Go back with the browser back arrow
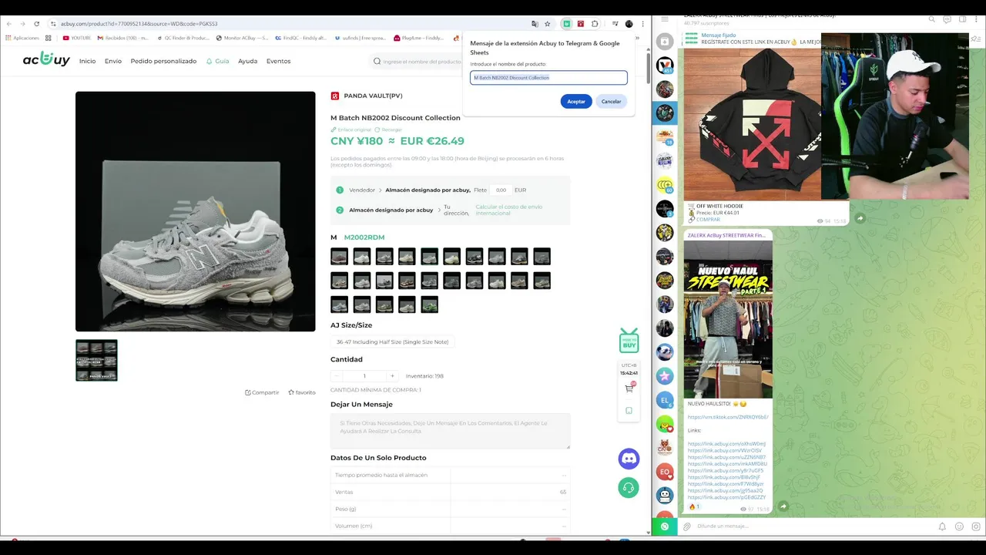The width and height of the screenshot is (986, 555). click(x=9, y=24)
